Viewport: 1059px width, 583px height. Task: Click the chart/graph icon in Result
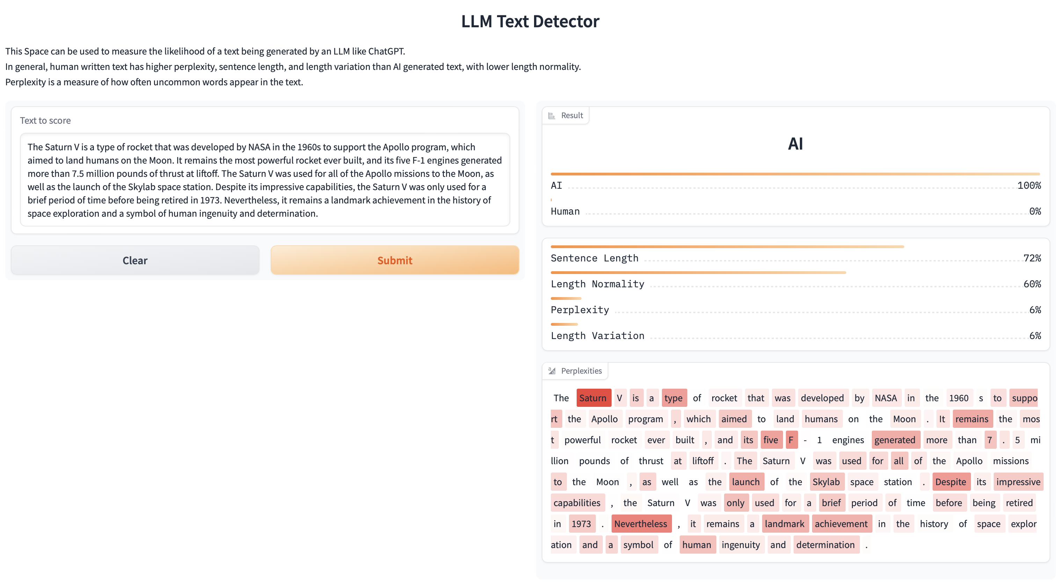tap(553, 115)
